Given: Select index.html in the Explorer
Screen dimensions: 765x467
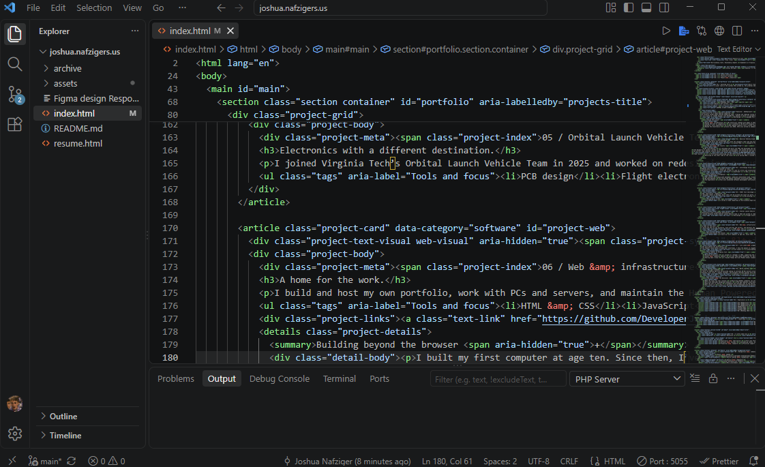Looking at the screenshot, I should pyautogui.click(x=88, y=113).
